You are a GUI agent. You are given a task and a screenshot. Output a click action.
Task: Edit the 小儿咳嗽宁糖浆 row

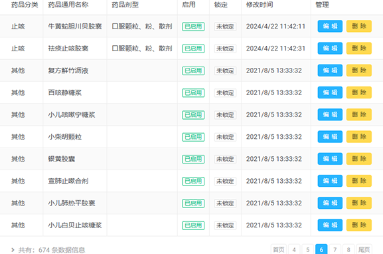(x=330, y=114)
